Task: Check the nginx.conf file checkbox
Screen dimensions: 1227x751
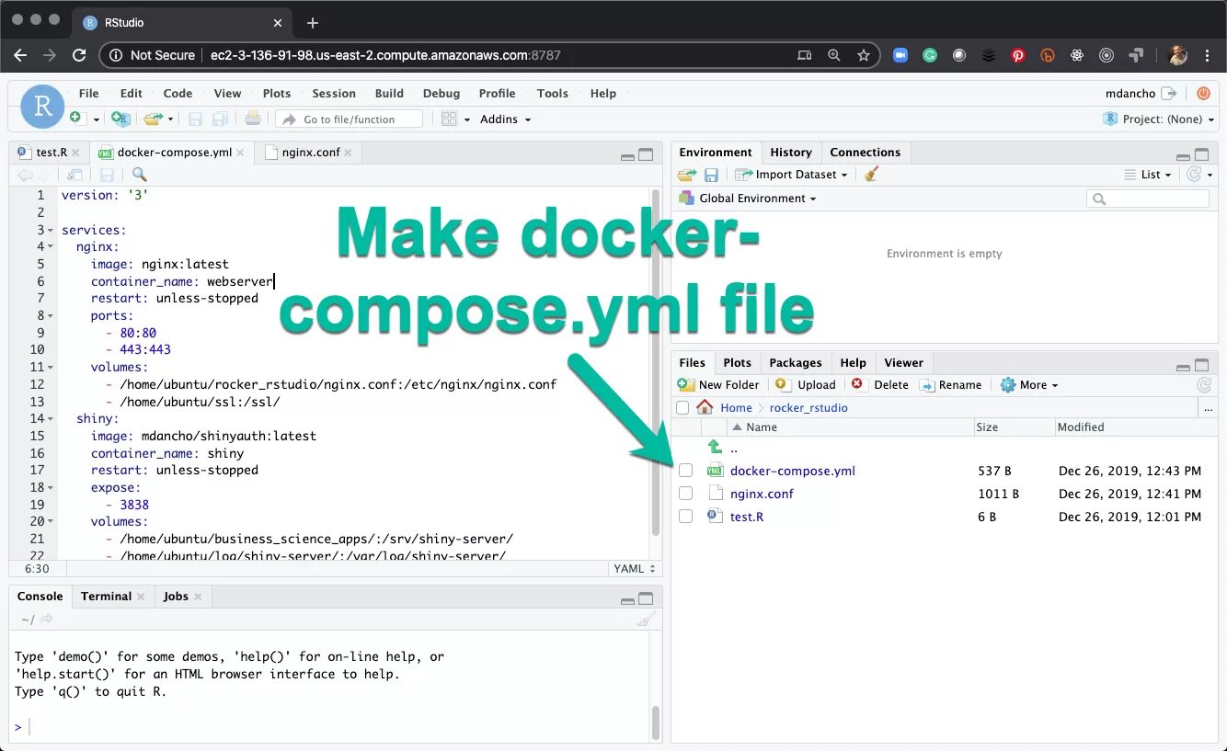Action: 685,494
